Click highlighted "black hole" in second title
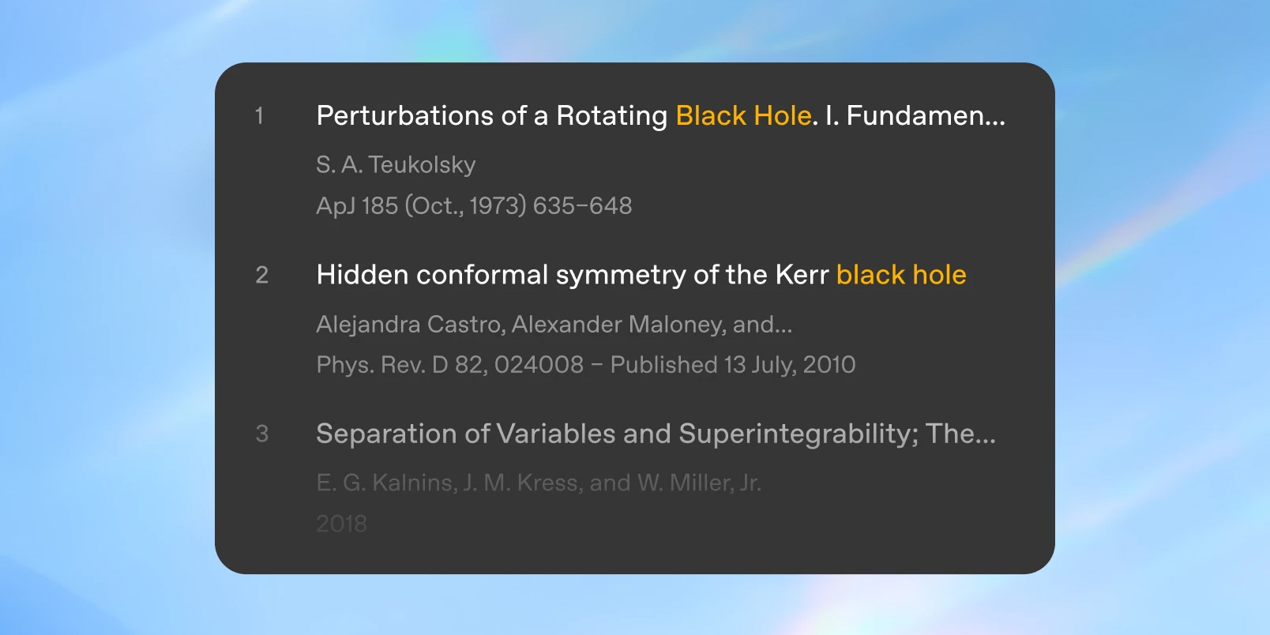This screenshot has width=1270, height=635. (901, 275)
